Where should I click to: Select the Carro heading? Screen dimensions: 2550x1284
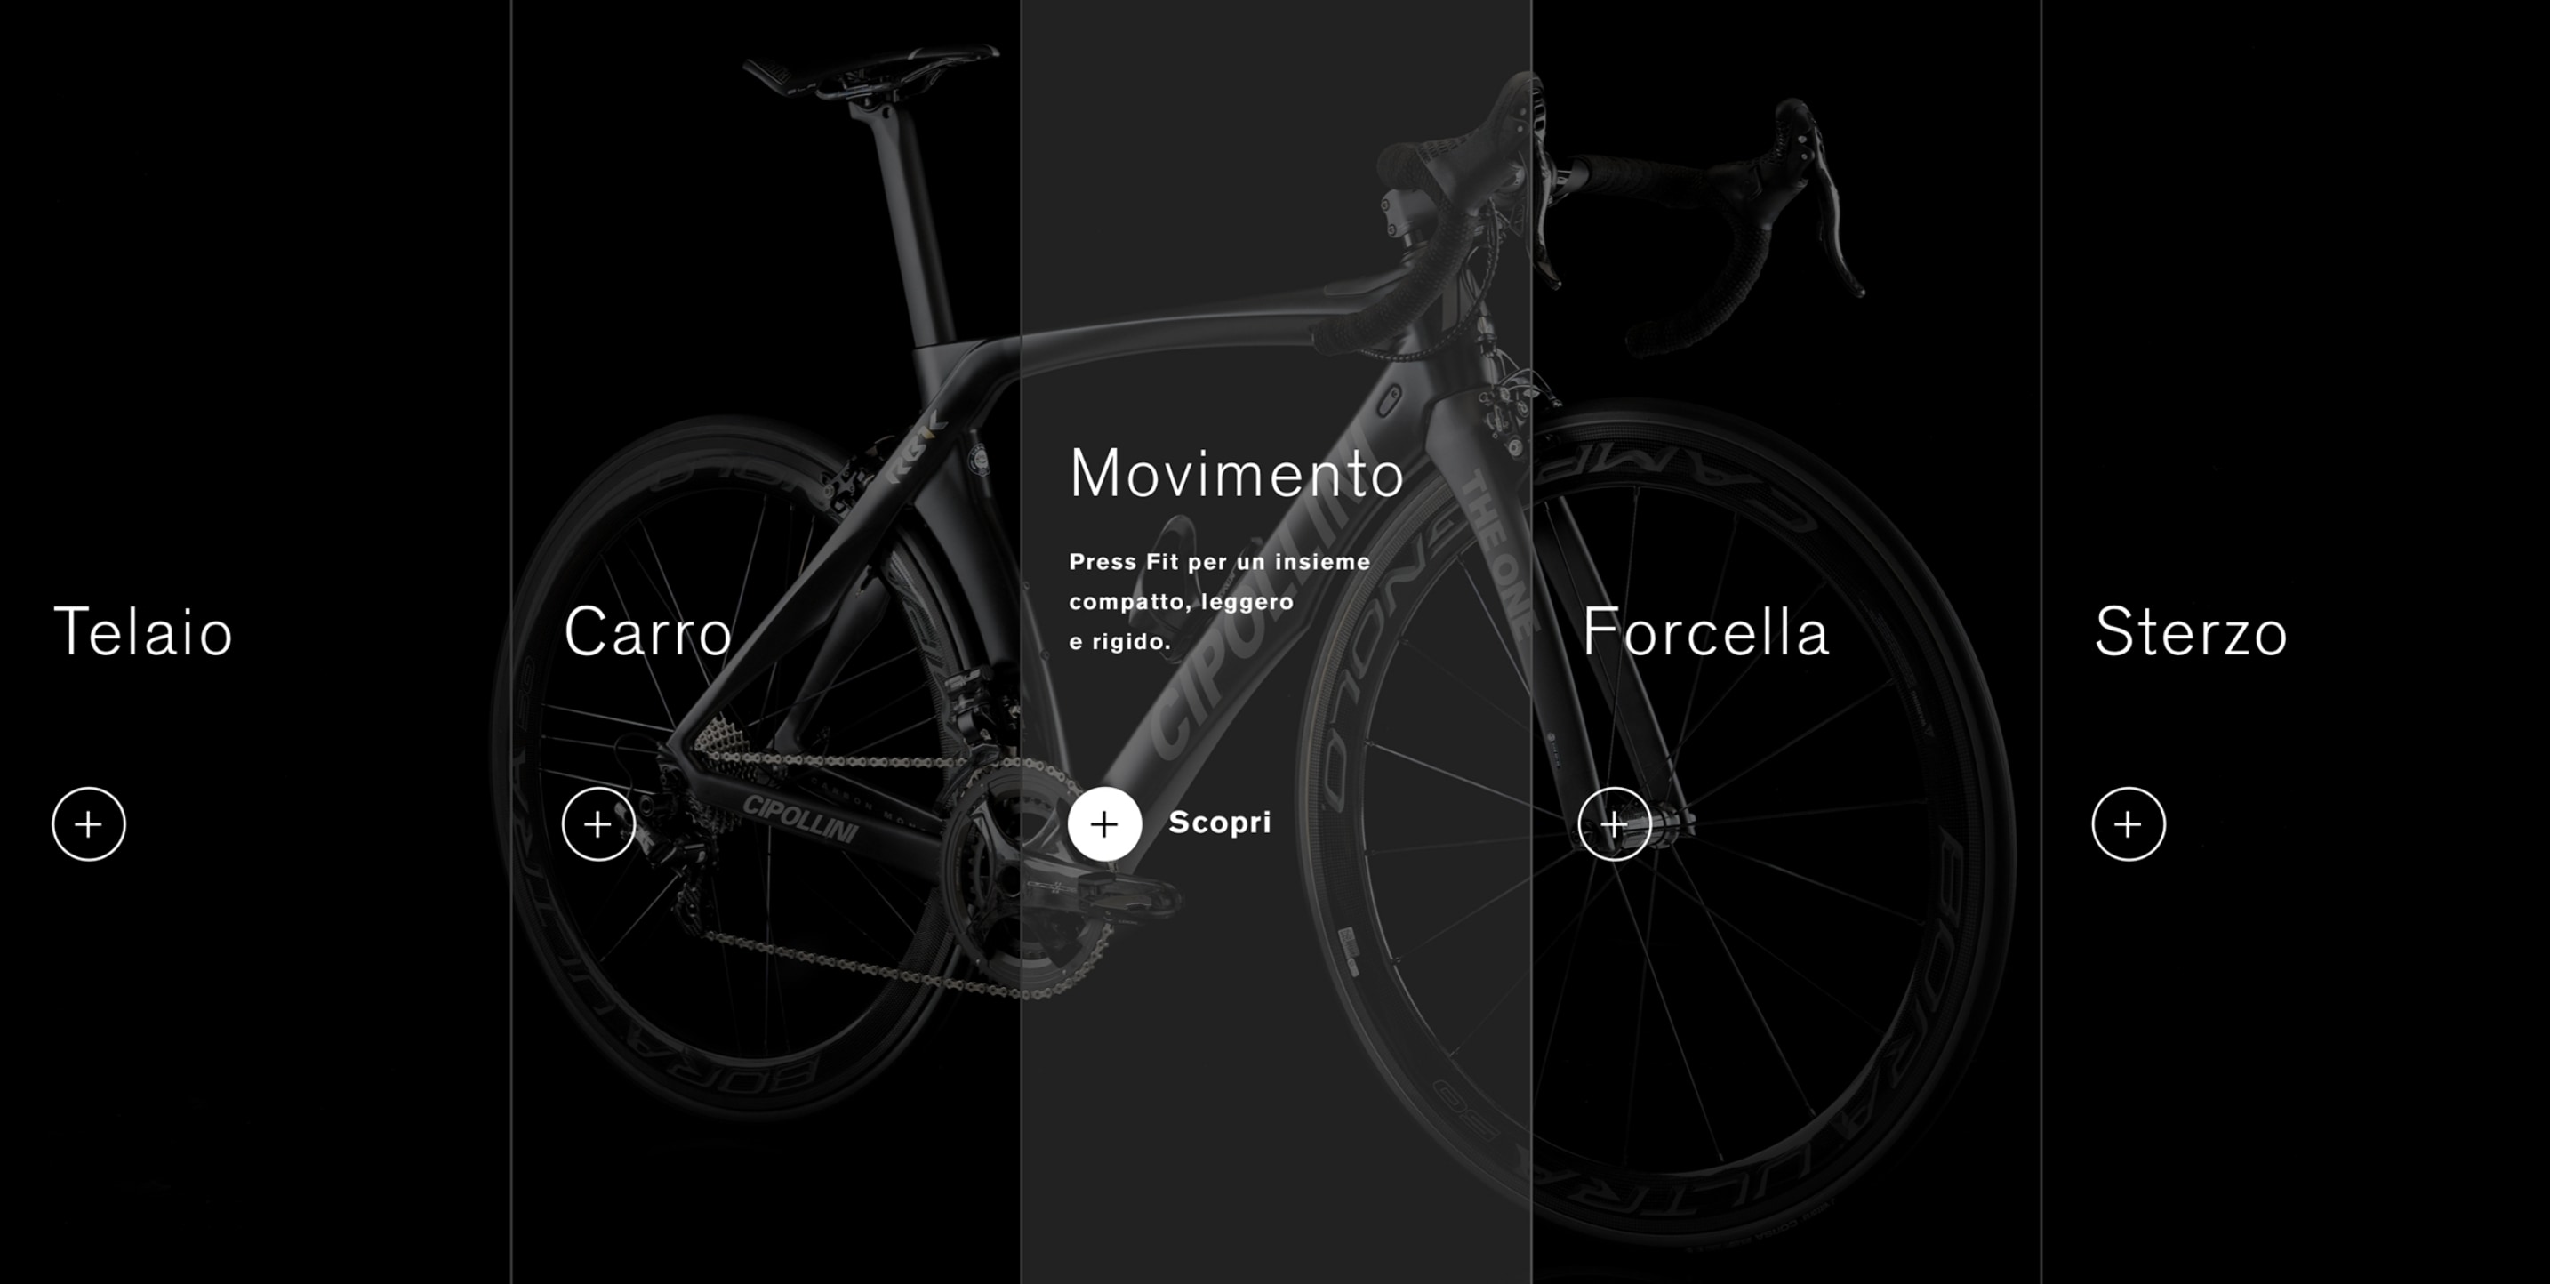point(648,631)
